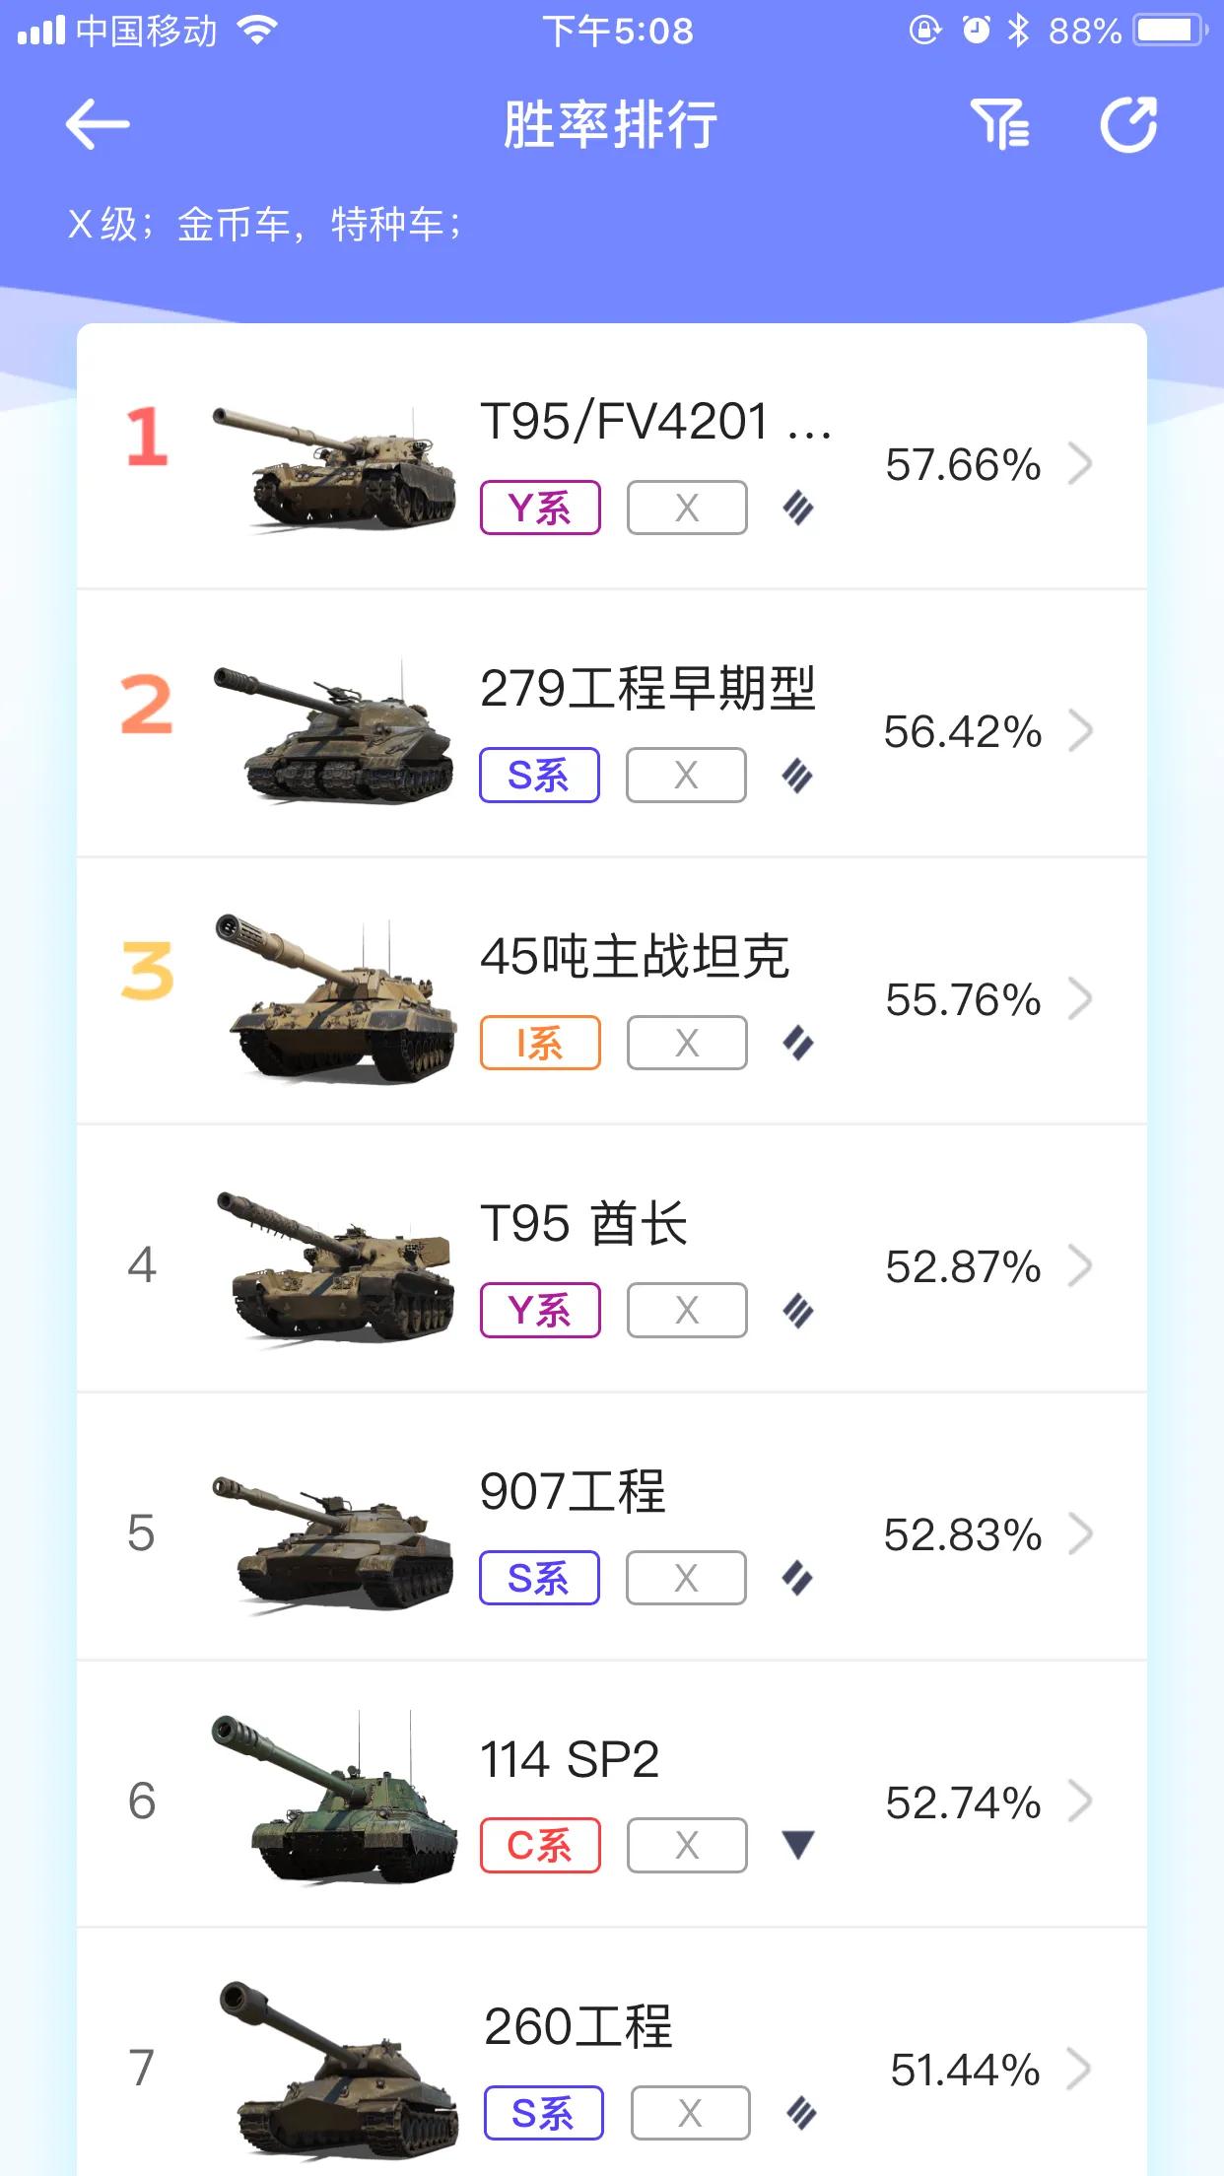Image resolution: width=1224 pixels, height=2176 pixels.
Task: Open the filter options icon
Action: click(x=1000, y=125)
